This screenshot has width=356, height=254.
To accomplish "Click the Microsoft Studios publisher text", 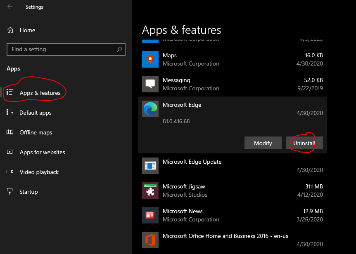I will coord(185,195).
